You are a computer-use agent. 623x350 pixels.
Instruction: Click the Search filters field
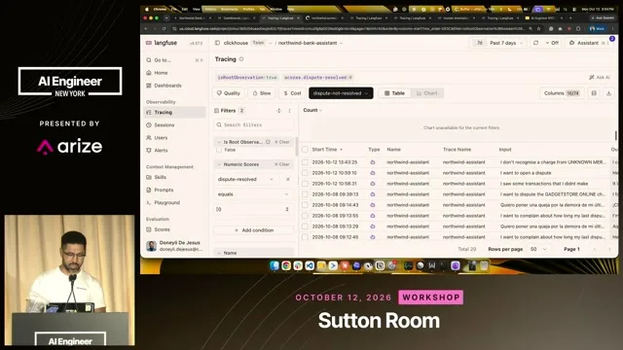[254, 124]
